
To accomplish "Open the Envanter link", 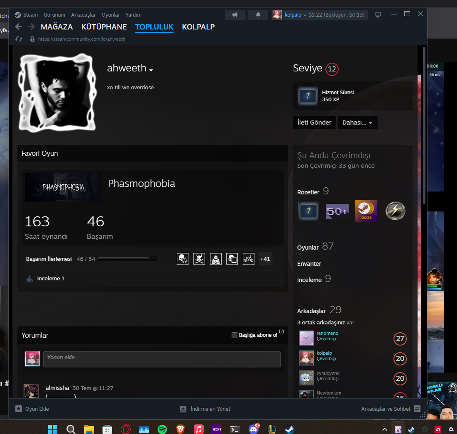I will click(x=309, y=264).
